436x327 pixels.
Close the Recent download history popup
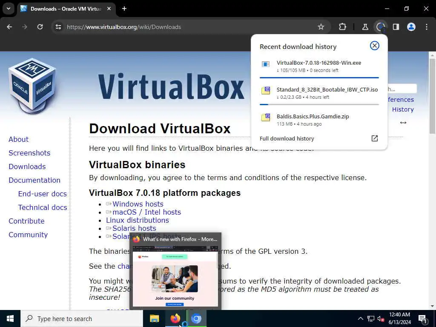tap(375, 46)
